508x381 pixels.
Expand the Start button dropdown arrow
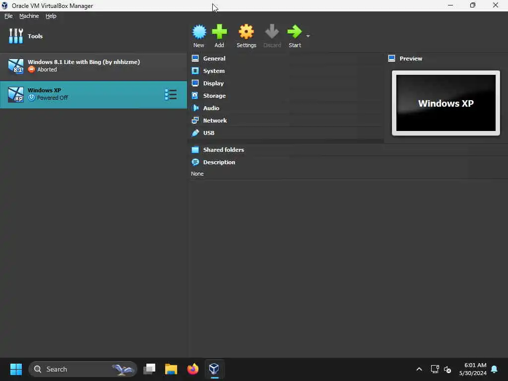(x=308, y=36)
